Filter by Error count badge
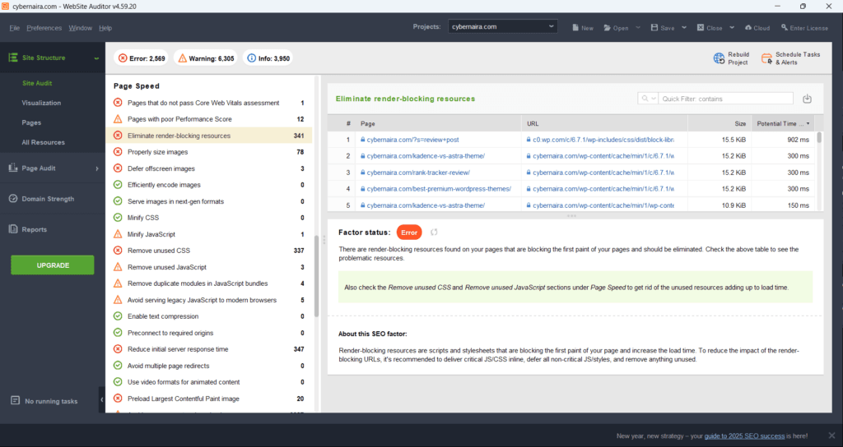The height and width of the screenshot is (447, 843). 142,58
